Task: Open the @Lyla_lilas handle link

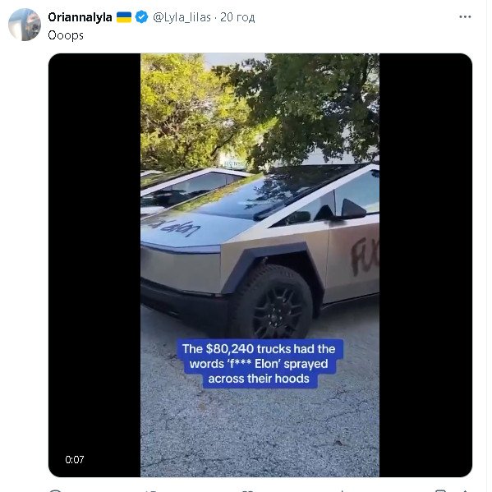Action: pos(182,17)
